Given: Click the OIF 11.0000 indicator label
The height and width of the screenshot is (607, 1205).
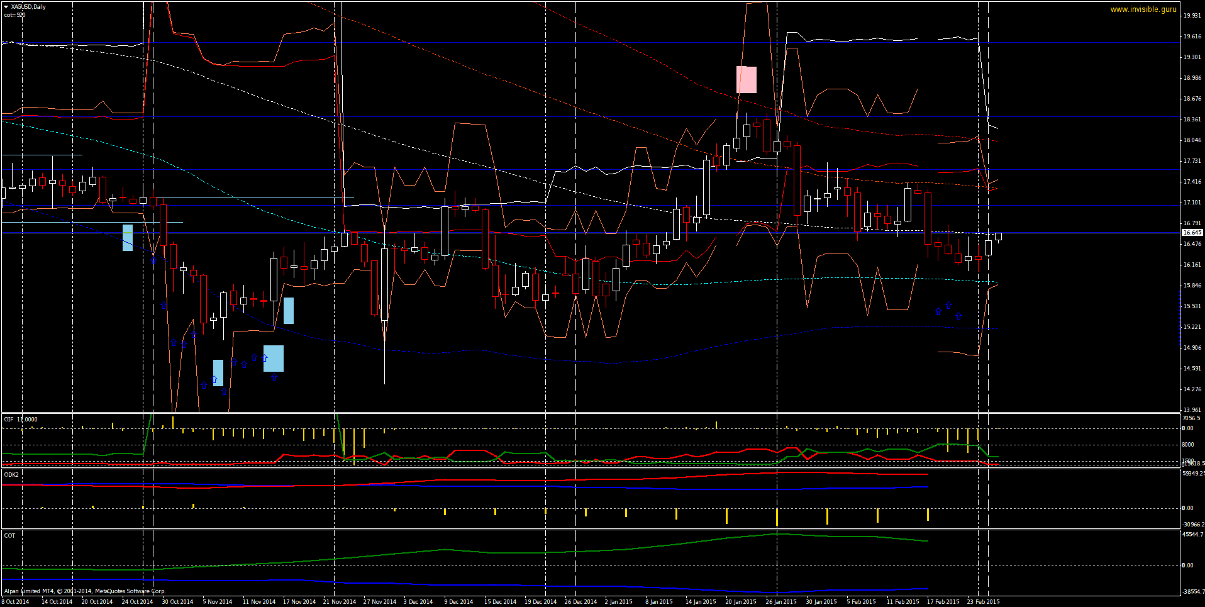Looking at the screenshot, I should tap(21, 420).
